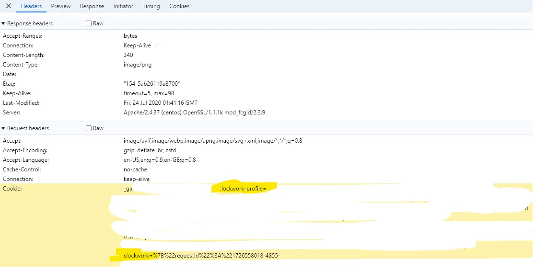Open the Response tab
This screenshot has height=270, width=546.
92,6
